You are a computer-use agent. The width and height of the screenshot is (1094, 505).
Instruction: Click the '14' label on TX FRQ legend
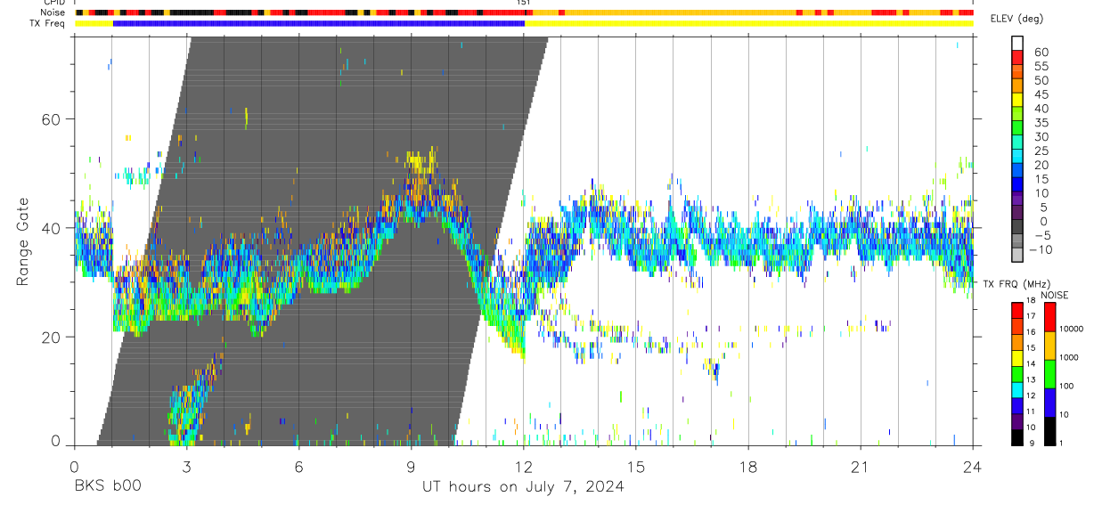[1031, 363]
